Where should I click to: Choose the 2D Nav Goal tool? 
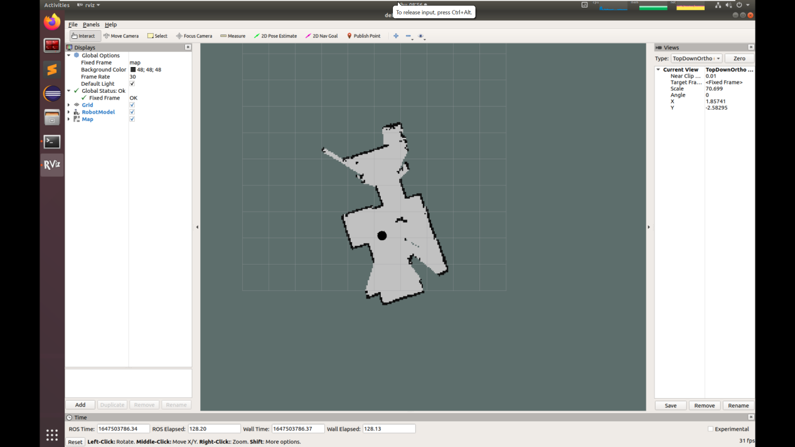coord(321,36)
